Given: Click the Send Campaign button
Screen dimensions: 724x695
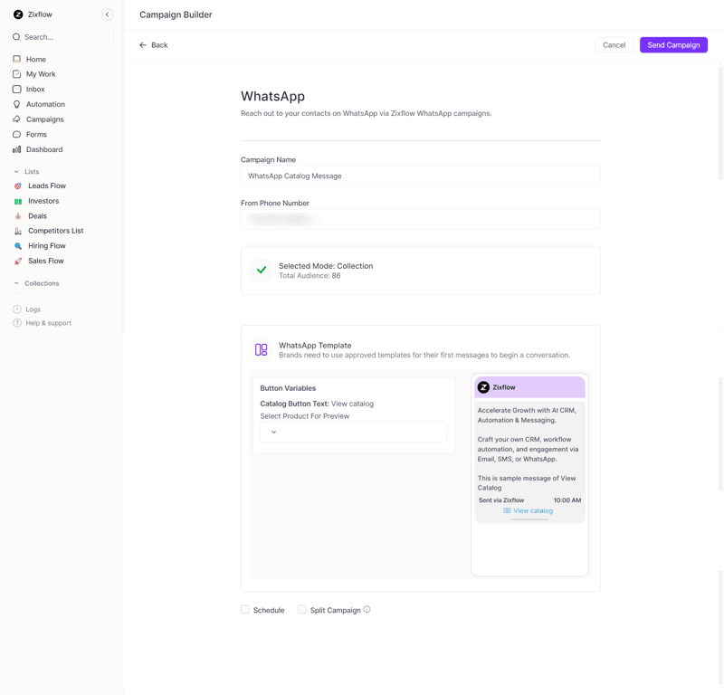Looking at the screenshot, I should pyautogui.click(x=673, y=44).
